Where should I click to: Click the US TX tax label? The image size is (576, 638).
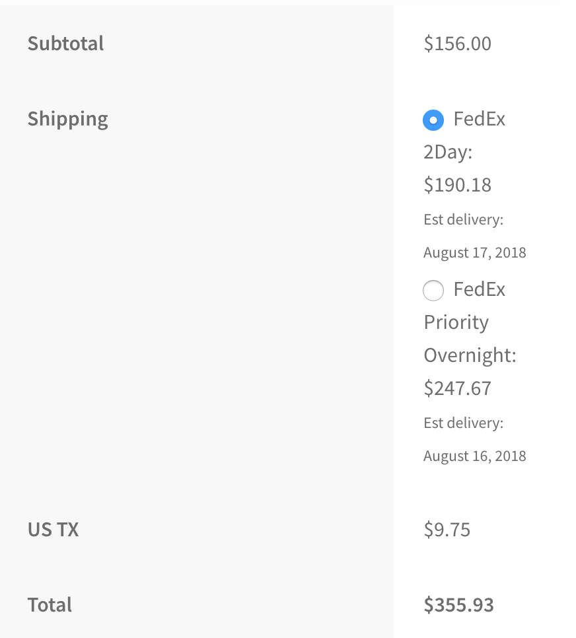pos(53,530)
